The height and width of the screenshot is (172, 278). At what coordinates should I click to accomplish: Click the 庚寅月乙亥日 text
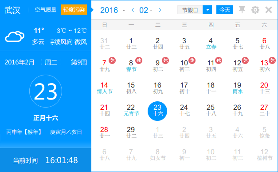[x=66, y=132]
